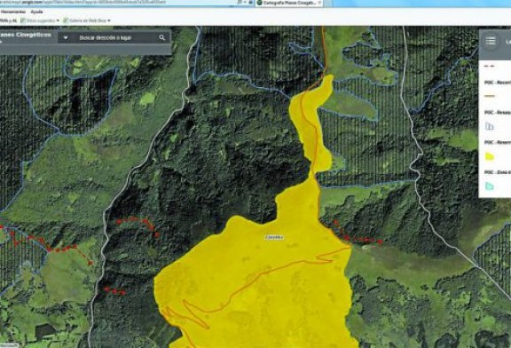Click the search magnifier icon in map search
Viewport: 511px width, 348px height.
tap(162, 38)
